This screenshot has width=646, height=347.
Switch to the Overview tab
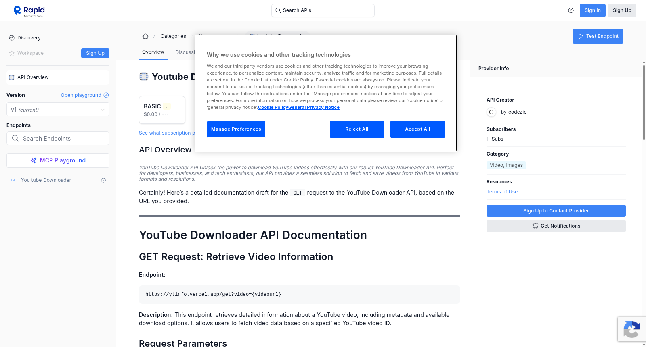[x=153, y=52]
